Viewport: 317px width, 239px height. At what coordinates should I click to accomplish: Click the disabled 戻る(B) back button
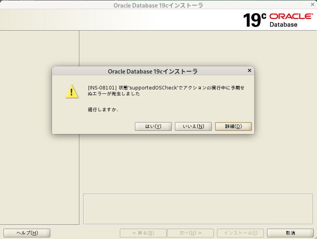pyautogui.click(x=143, y=233)
